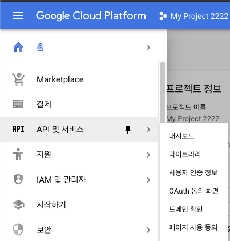Click the 시작하기 graduation cap icon
The width and height of the screenshot is (230, 241).
[18, 204]
